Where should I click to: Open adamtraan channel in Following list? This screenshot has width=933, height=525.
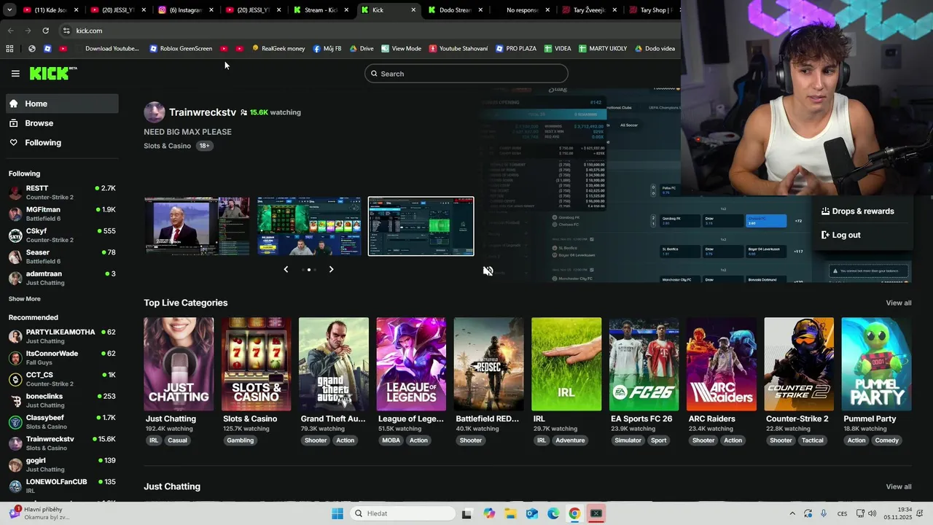click(62, 278)
